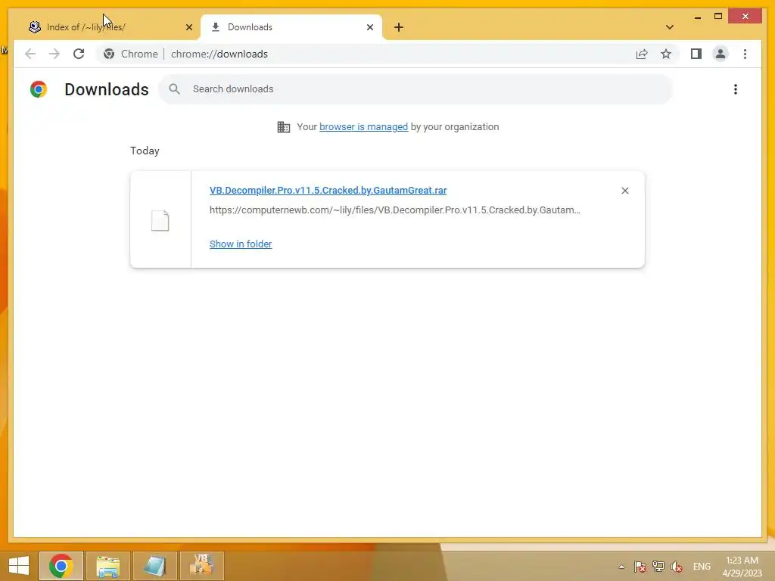Toggle the side panel icon
The width and height of the screenshot is (775, 581).
pyautogui.click(x=696, y=54)
